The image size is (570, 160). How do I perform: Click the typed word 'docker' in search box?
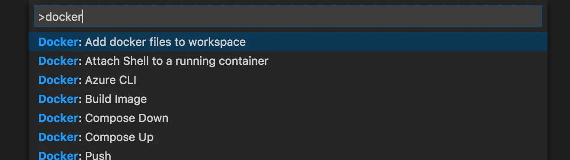click(63, 17)
